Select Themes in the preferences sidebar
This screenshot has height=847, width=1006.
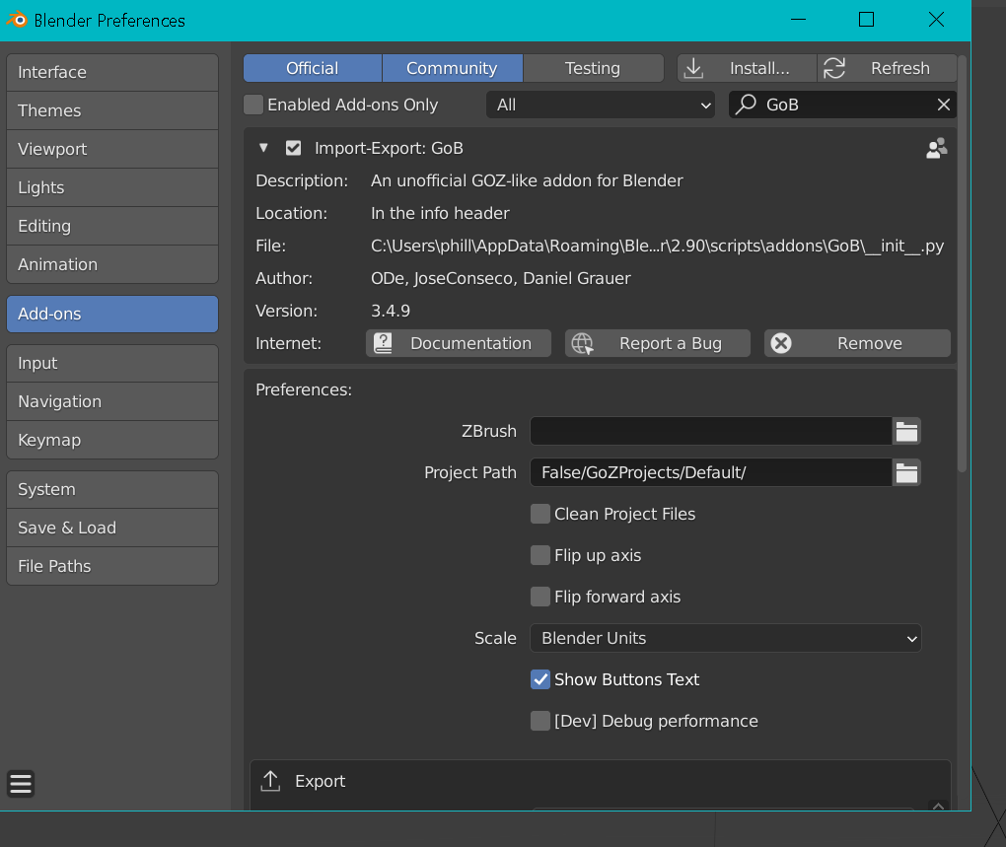[x=111, y=110]
